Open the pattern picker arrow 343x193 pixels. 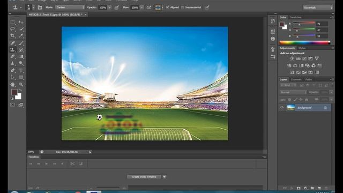click(162, 8)
